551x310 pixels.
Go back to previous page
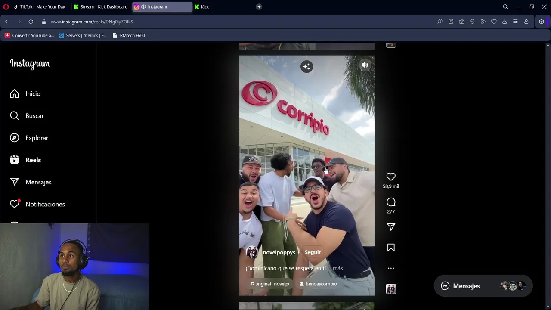[6, 22]
